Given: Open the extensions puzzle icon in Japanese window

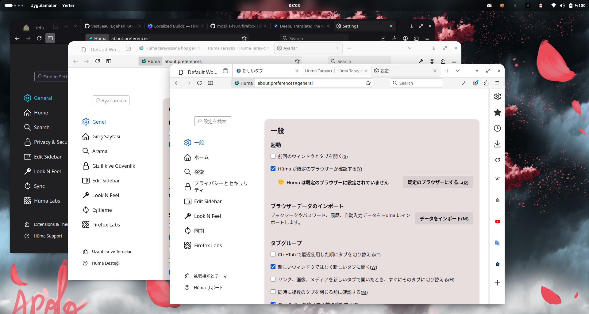Looking at the screenshot, I should tap(486, 83).
